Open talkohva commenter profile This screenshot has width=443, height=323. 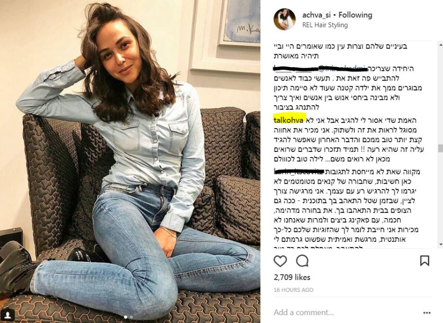pos(288,120)
